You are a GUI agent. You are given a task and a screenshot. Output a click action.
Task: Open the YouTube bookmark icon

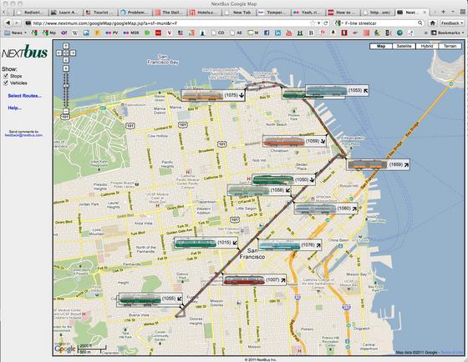288,33
